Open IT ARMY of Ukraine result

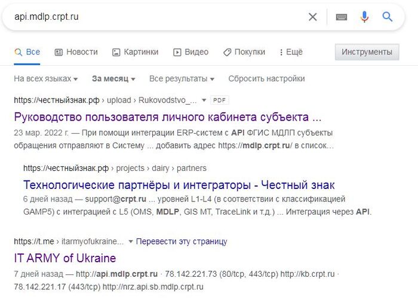point(64,258)
